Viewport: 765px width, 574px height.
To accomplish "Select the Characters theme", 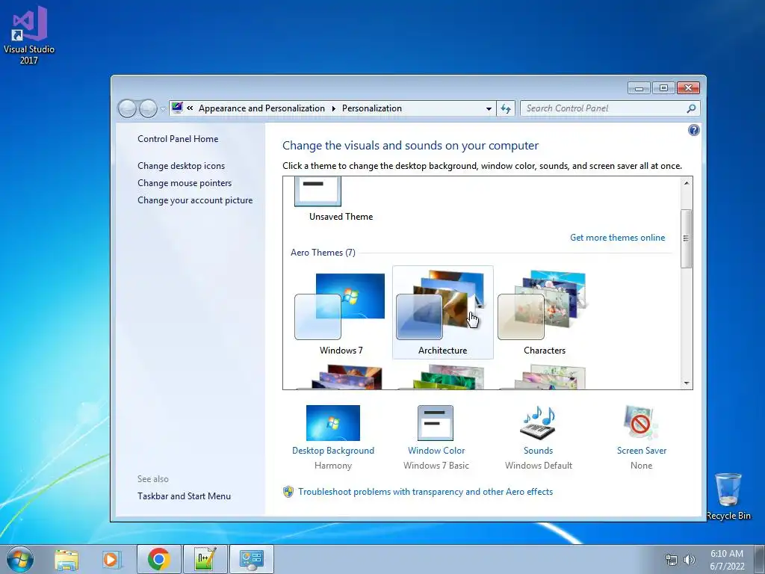I will (x=544, y=312).
